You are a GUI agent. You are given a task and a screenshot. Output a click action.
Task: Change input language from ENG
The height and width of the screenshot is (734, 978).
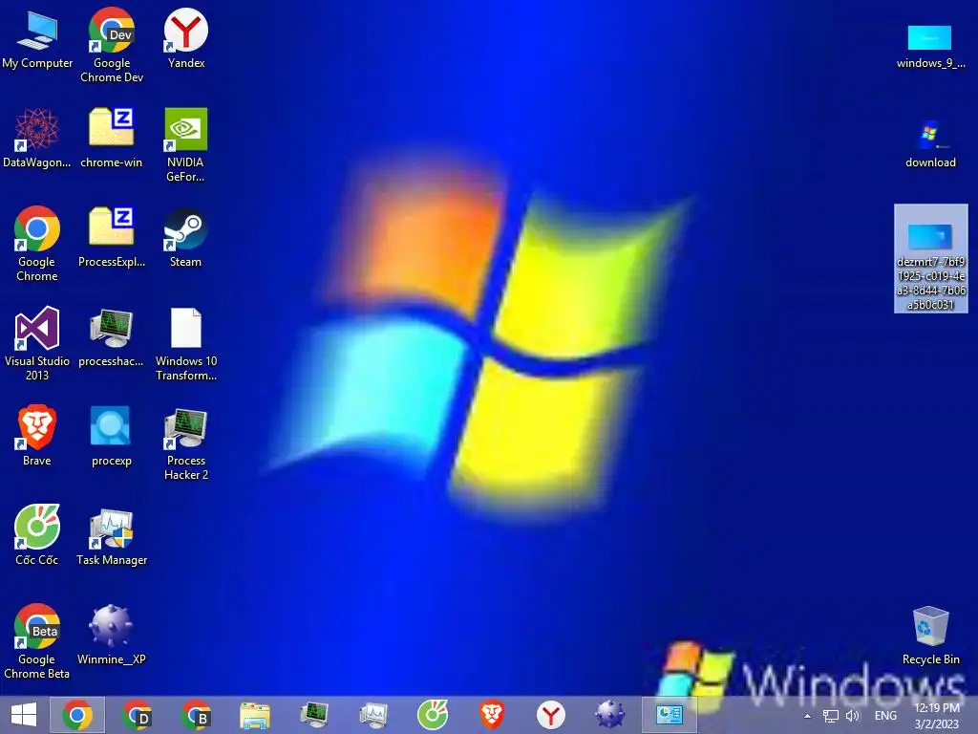coord(885,716)
